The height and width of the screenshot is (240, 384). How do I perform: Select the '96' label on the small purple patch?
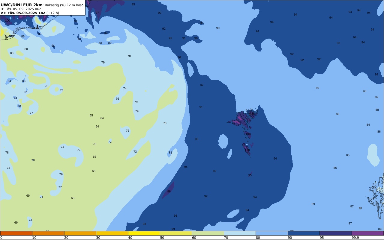point(169,192)
